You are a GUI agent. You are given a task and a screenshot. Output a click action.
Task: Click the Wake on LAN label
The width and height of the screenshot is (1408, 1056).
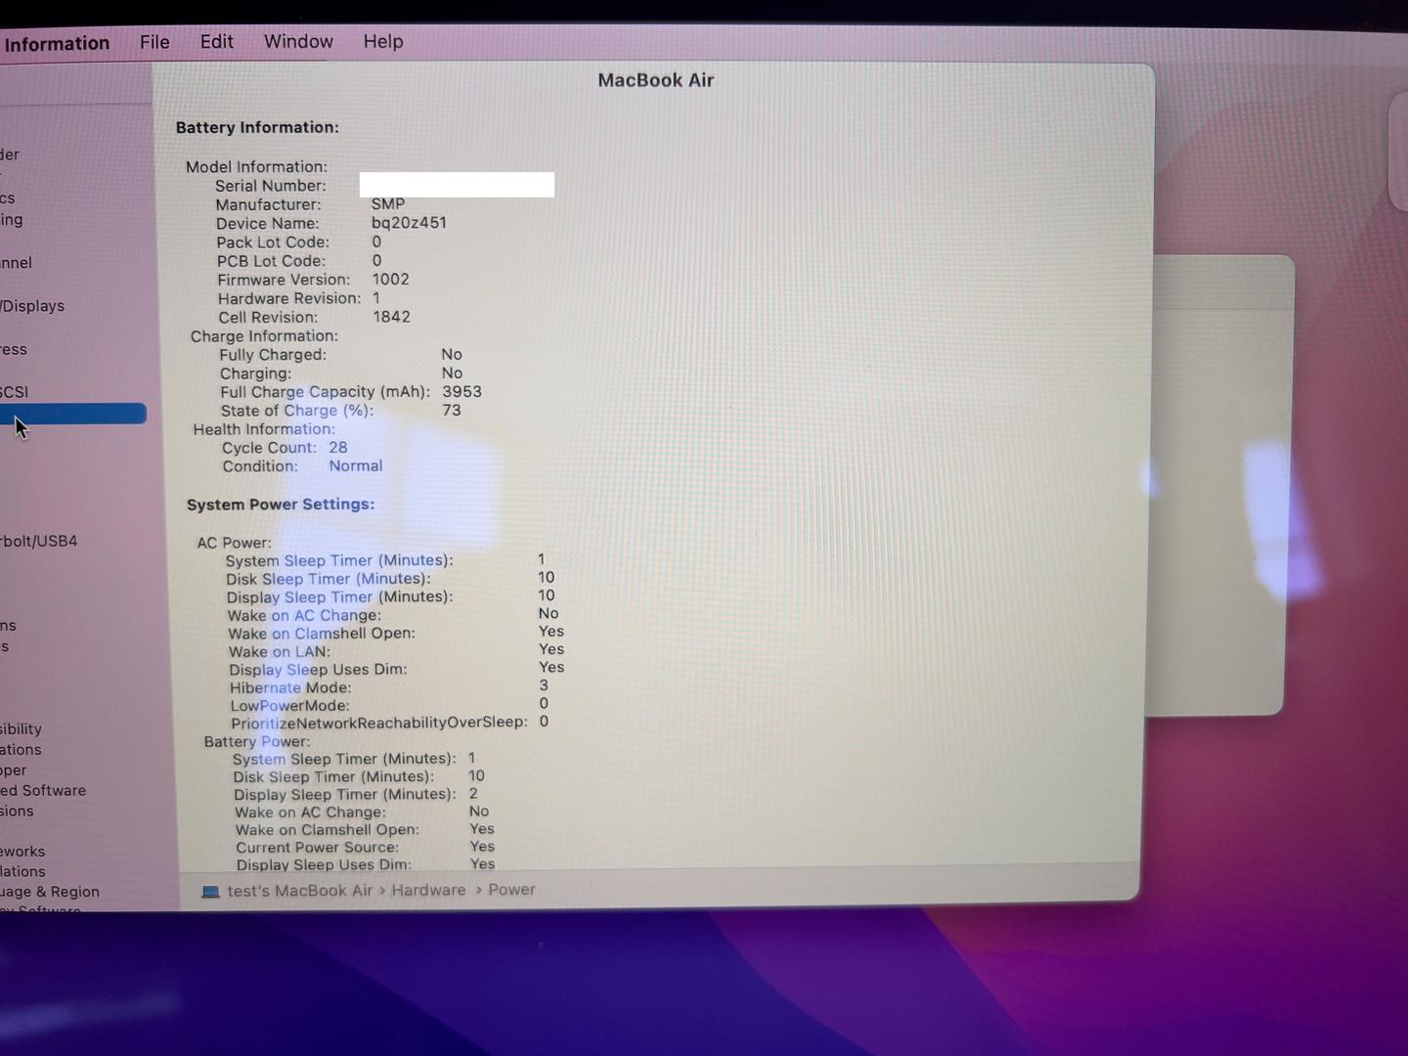pyautogui.click(x=280, y=652)
